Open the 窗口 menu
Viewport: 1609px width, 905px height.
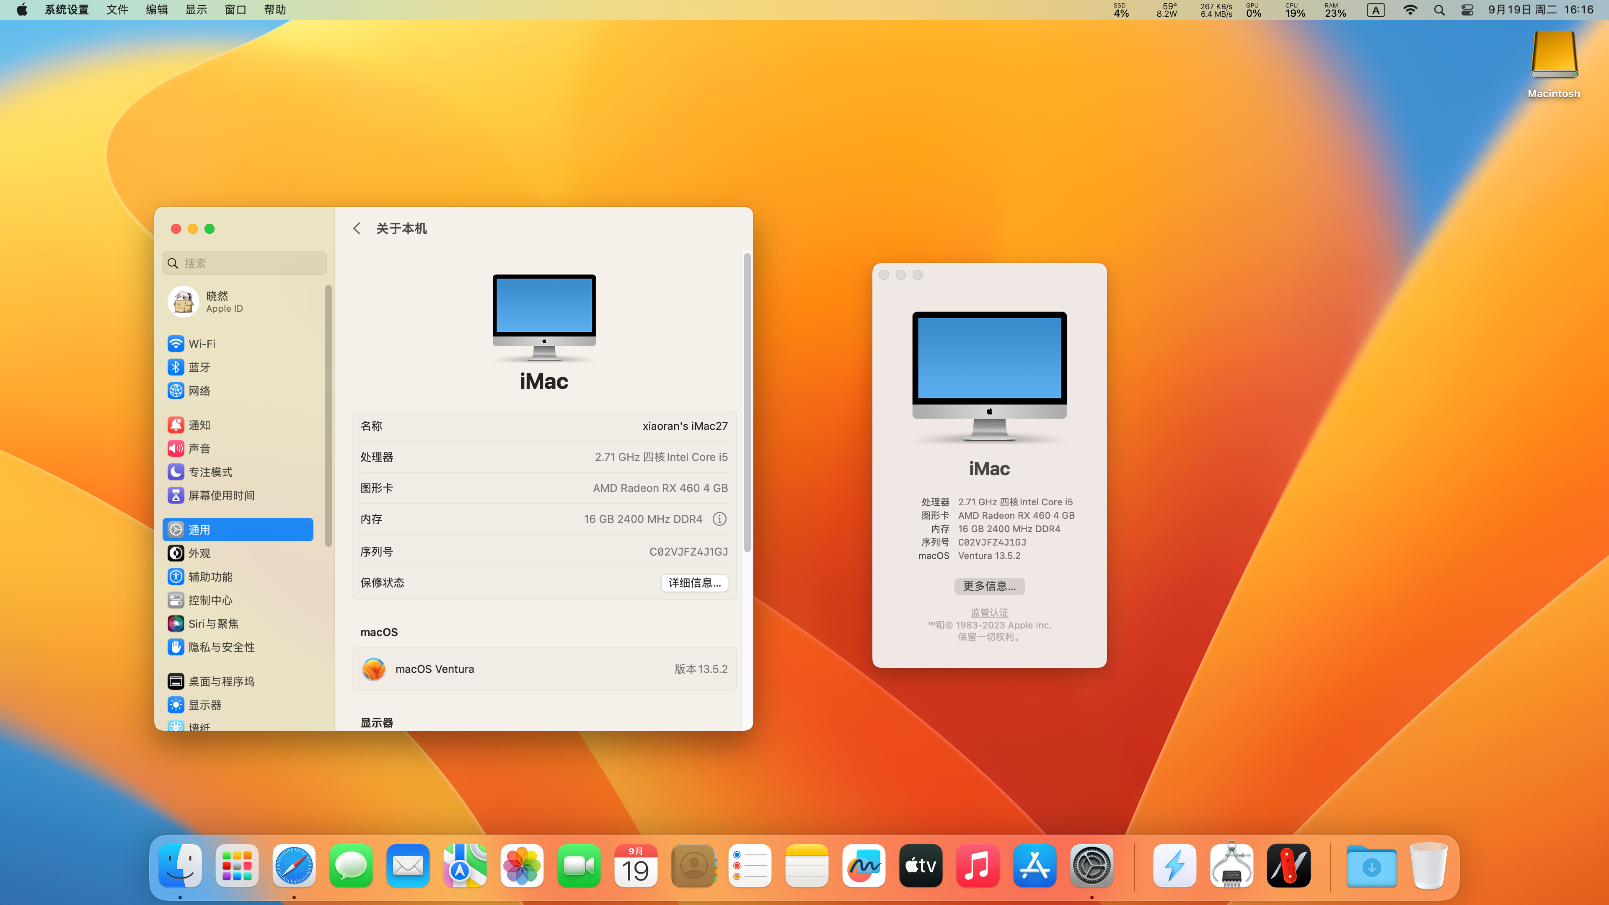click(235, 10)
